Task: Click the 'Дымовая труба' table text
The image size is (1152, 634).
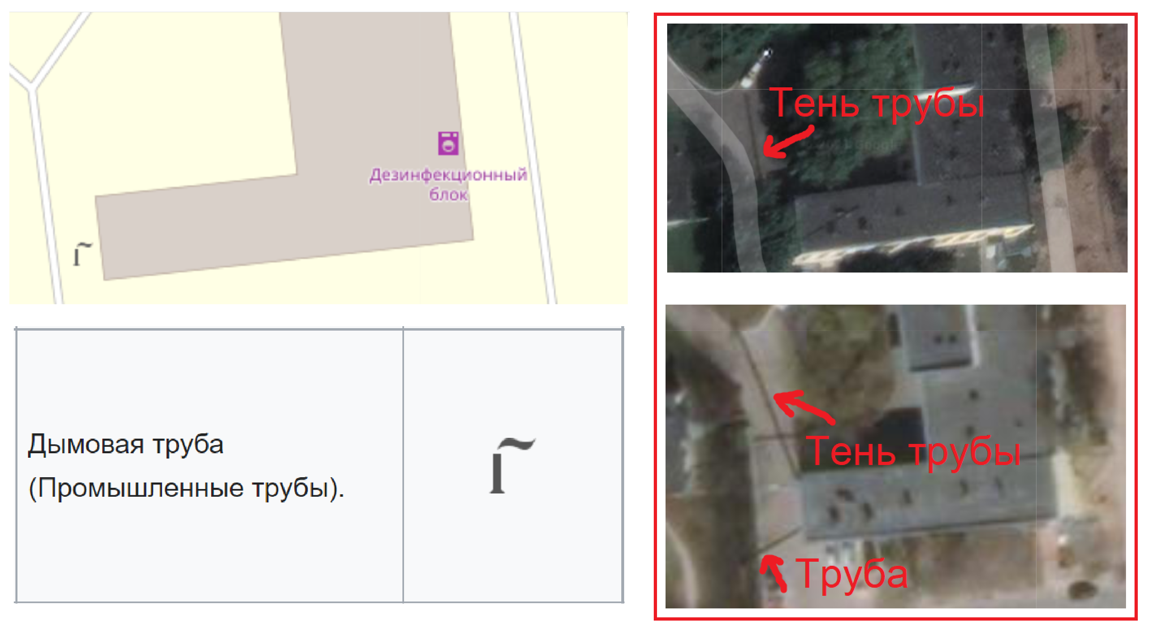Action: pos(125,445)
